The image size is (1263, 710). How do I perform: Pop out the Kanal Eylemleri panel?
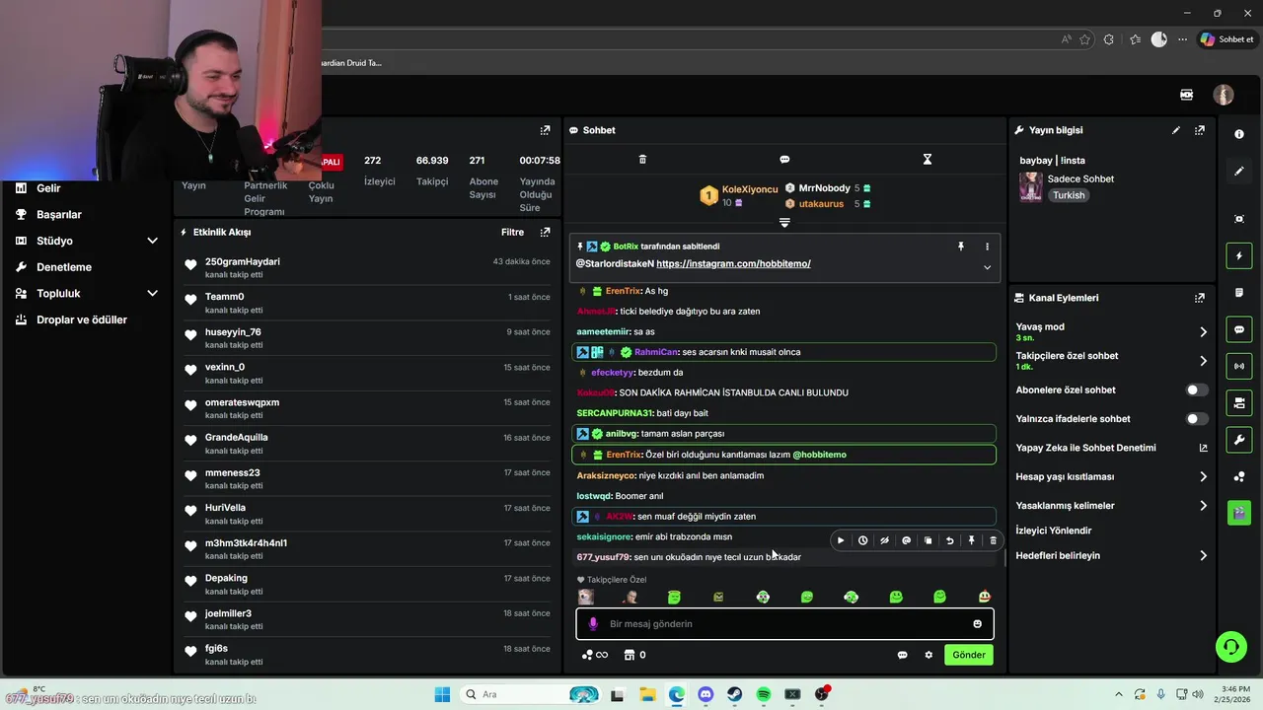1200,298
